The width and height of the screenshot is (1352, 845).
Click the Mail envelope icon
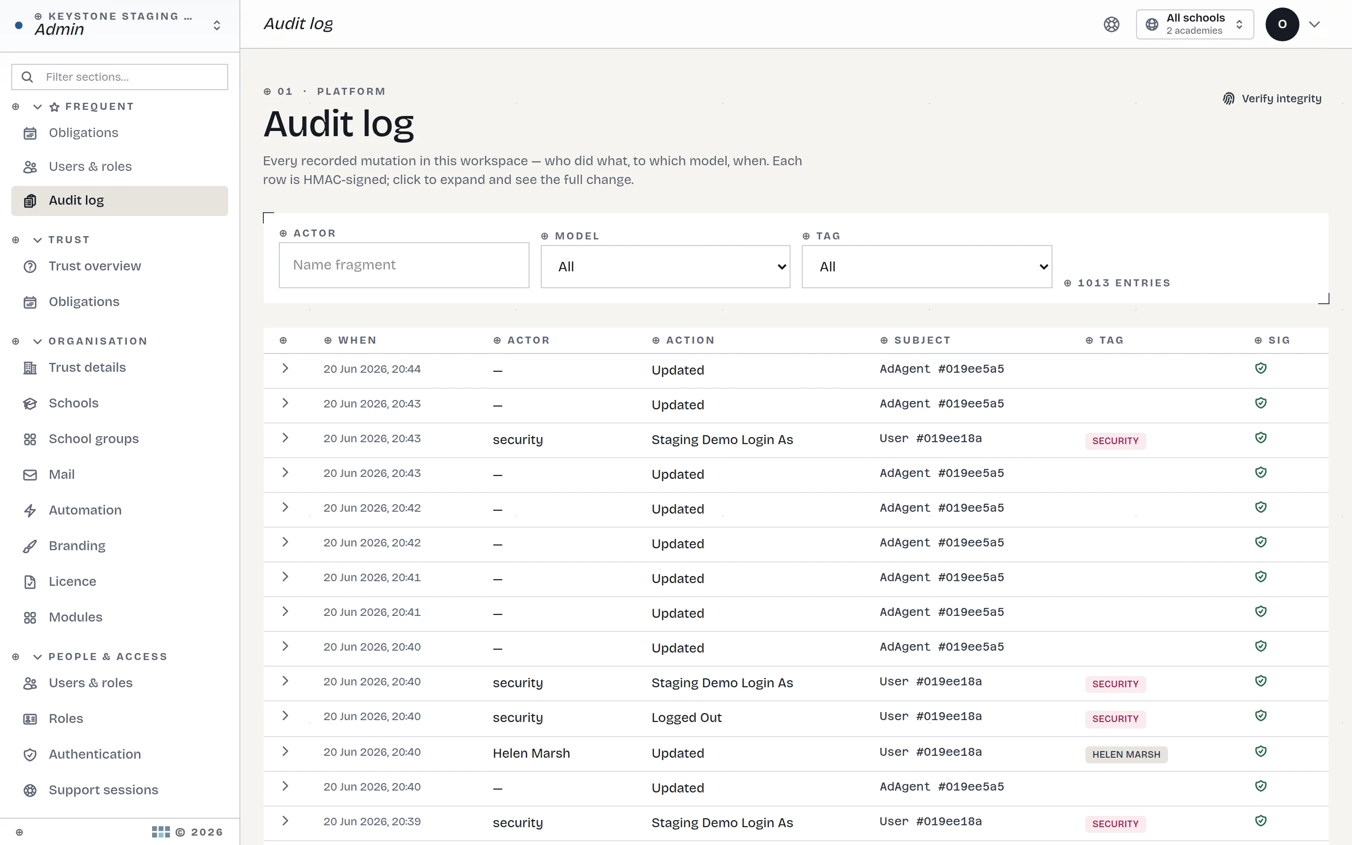click(x=30, y=475)
